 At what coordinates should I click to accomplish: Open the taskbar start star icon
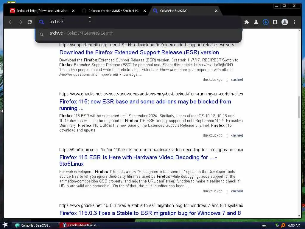5,225
